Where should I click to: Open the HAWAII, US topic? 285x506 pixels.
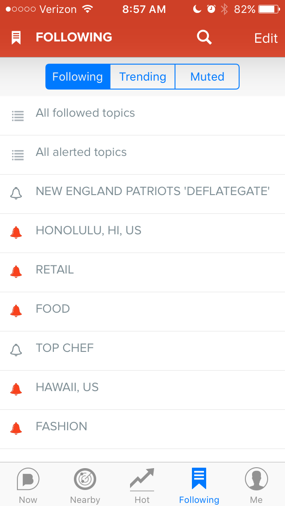142,390
